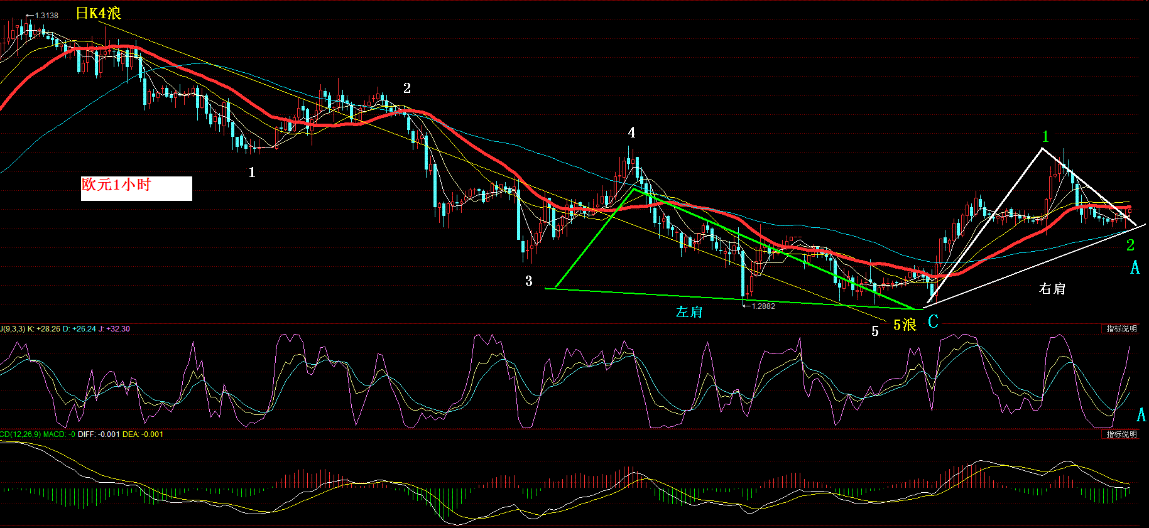This screenshot has width=1149, height=528.
Task: Click the 日K4浪 annotation text
Action: coord(99,13)
